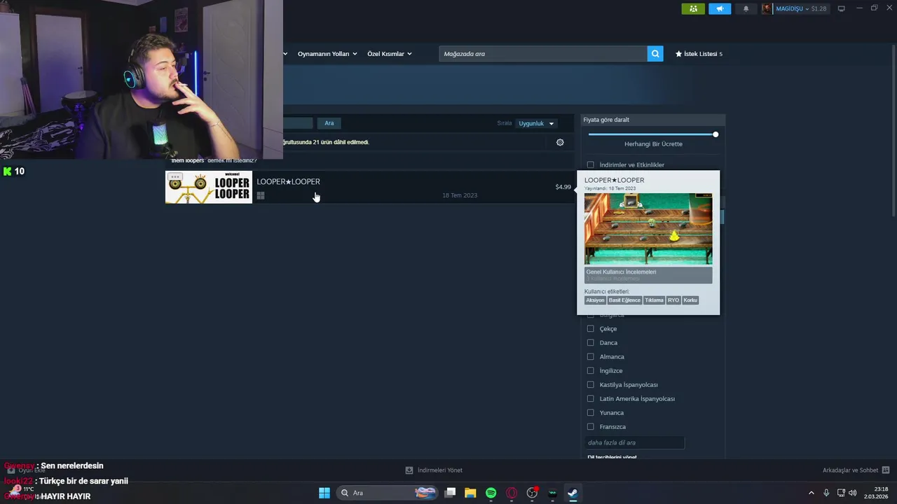This screenshot has width=897, height=504.
Task: Check the Fransızca language checkbox
Action: (x=590, y=427)
